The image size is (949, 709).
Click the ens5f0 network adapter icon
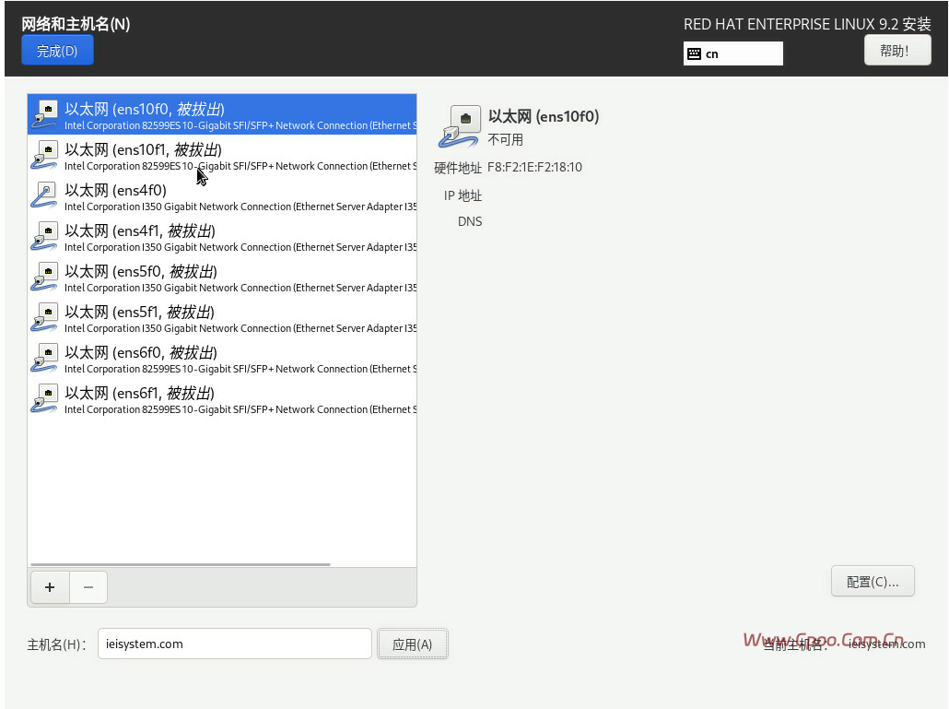click(44, 277)
